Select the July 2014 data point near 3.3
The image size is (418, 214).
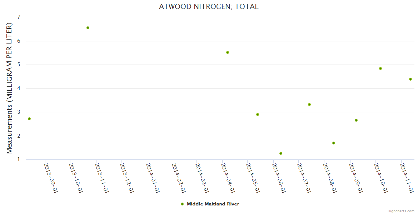(x=309, y=105)
